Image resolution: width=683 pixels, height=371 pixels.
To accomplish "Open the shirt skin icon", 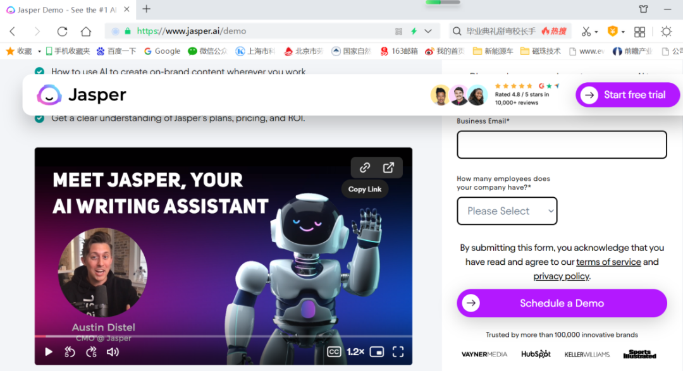I will pos(643,9).
